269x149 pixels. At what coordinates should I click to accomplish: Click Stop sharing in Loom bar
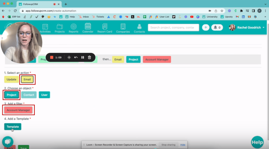[x=168, y=145]
